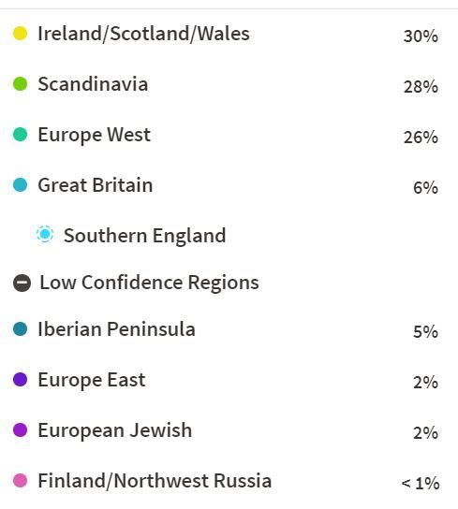
Task: Open the Southern England subregion
Action: 144,236
